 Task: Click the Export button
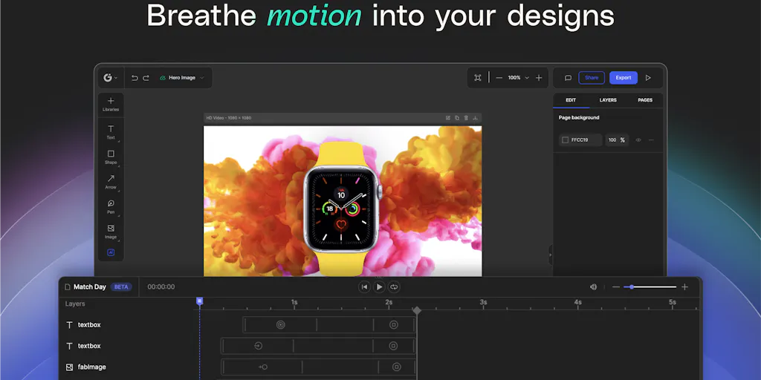pos(624,77)
